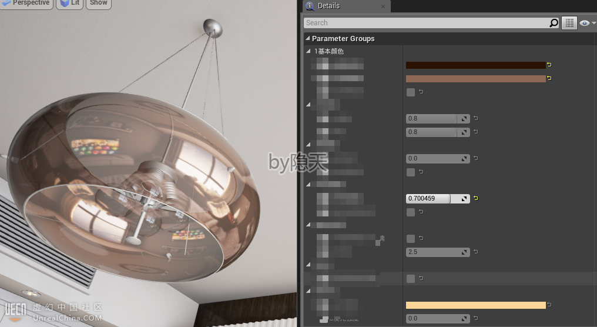
Task: Open the eye view options dropdown
Action: (x=586, y=23)
